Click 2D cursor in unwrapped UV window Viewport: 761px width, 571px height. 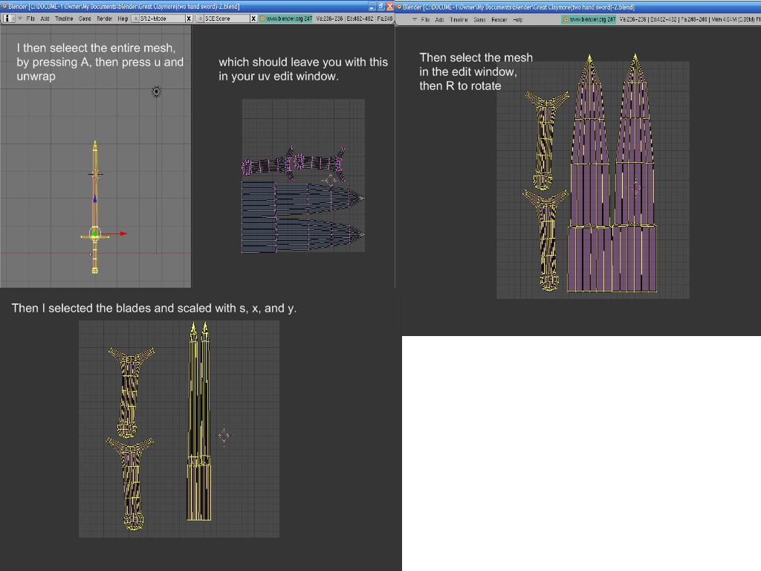330,181
